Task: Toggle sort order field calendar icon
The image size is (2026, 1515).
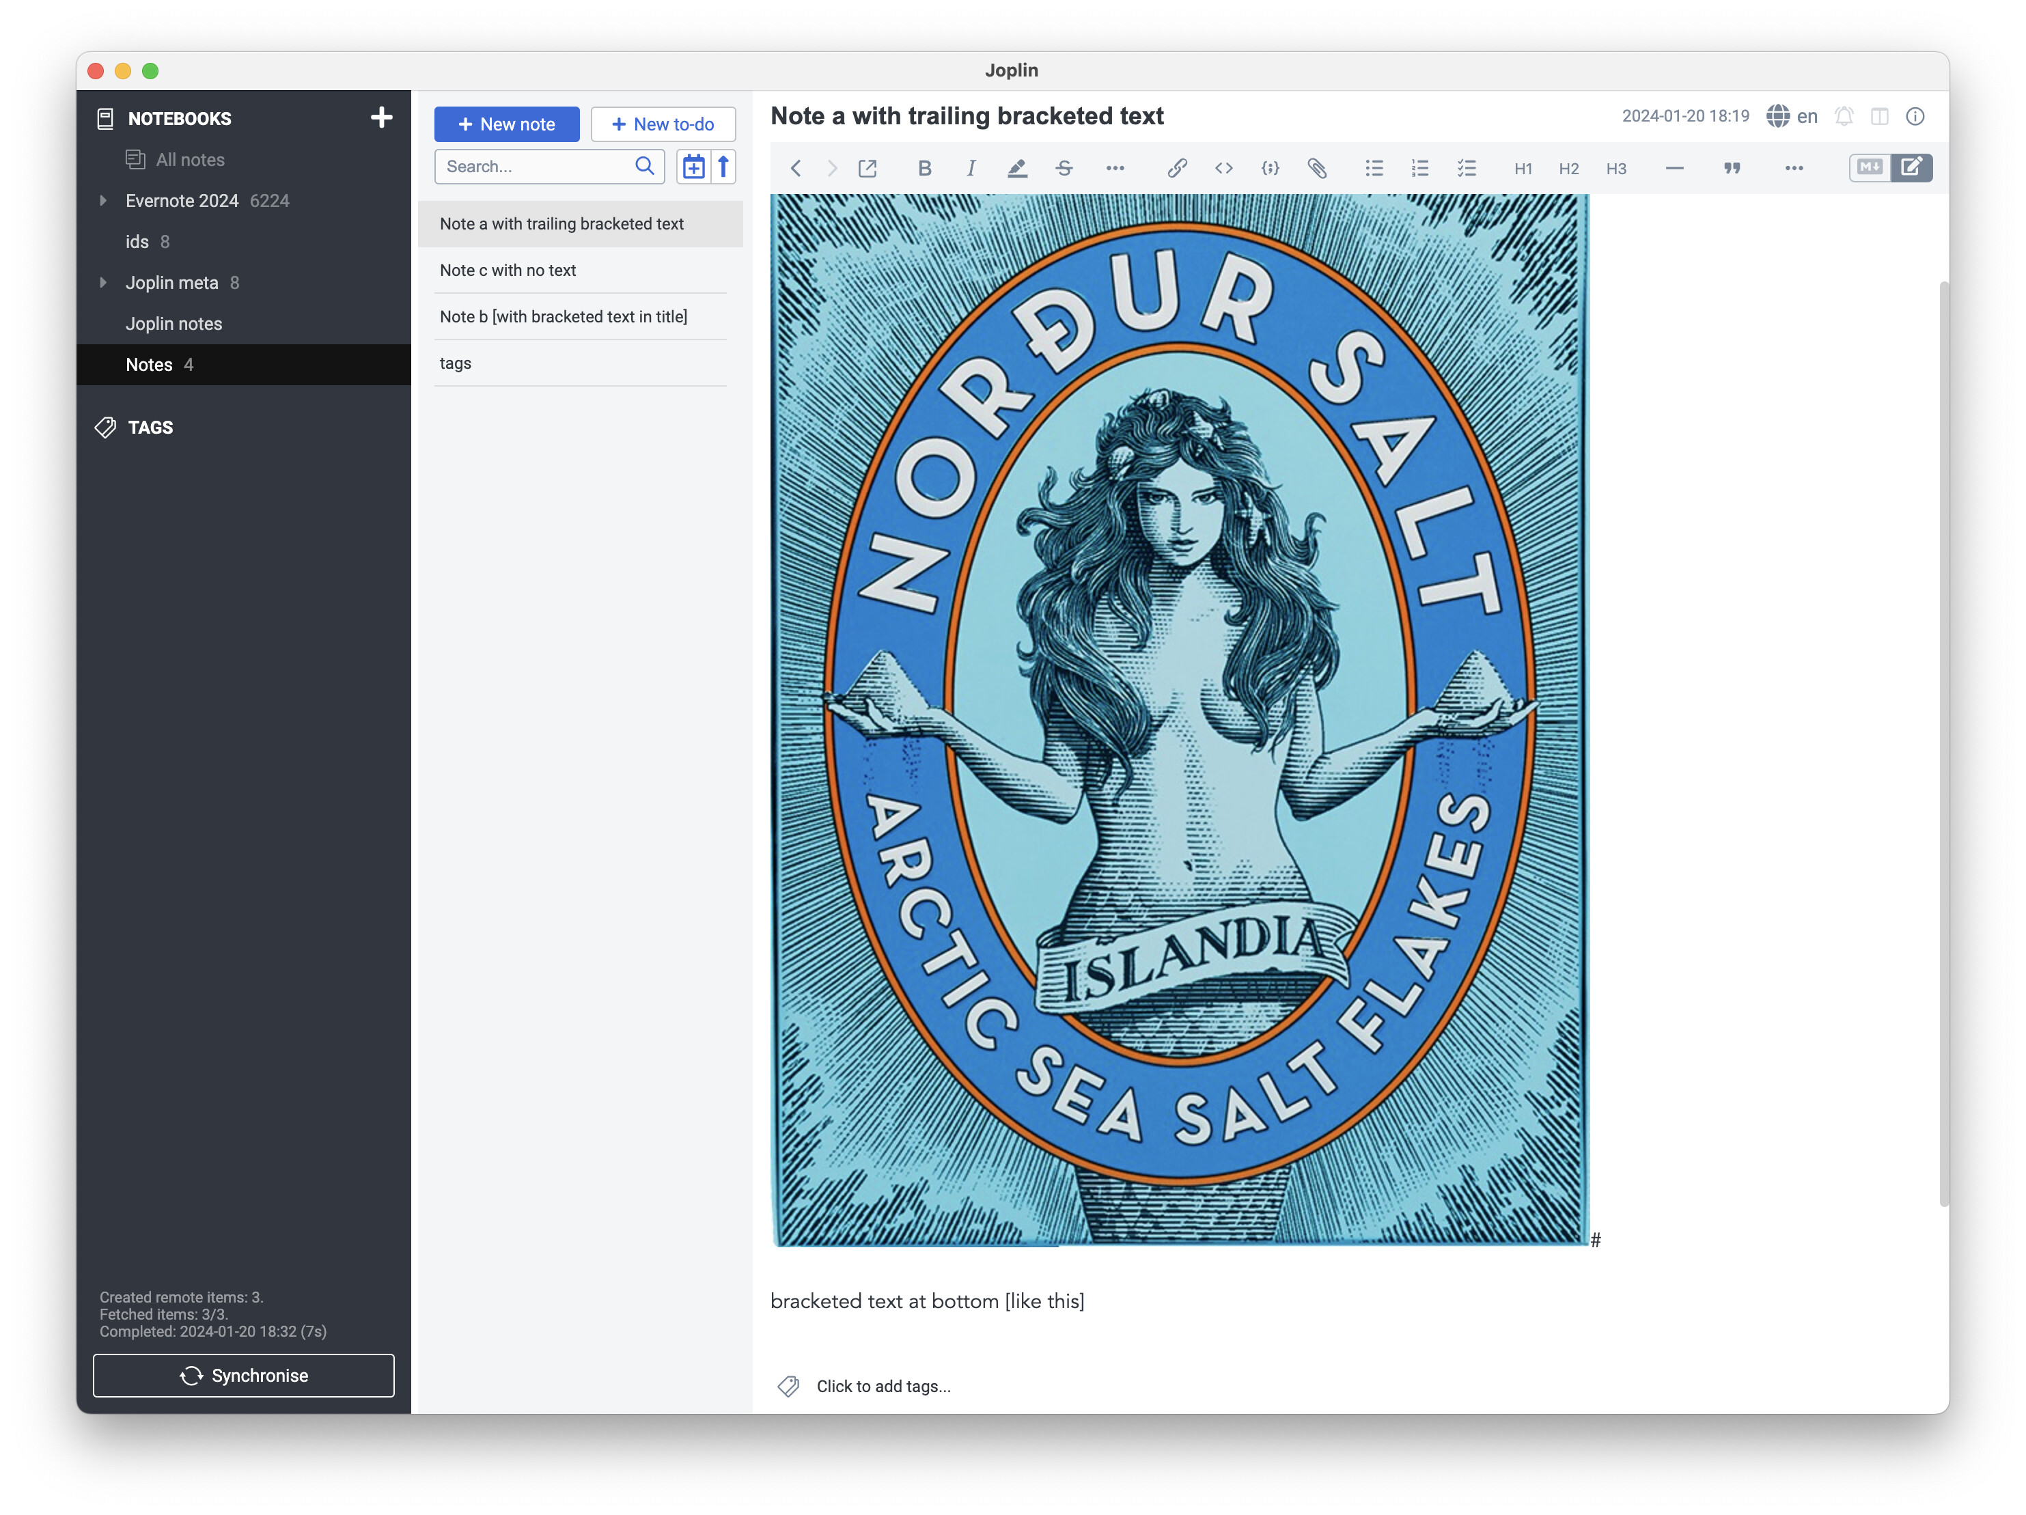Action: point(694,167)
